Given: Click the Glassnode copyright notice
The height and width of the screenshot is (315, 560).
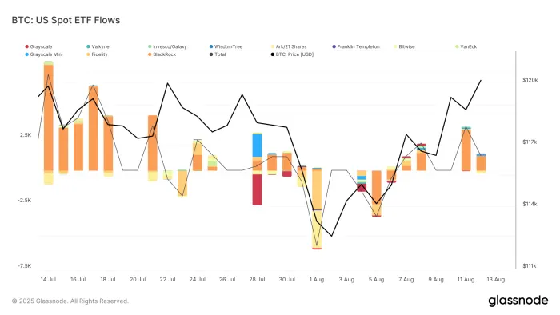Looking at the screenshot, I should tap(70, 301).
